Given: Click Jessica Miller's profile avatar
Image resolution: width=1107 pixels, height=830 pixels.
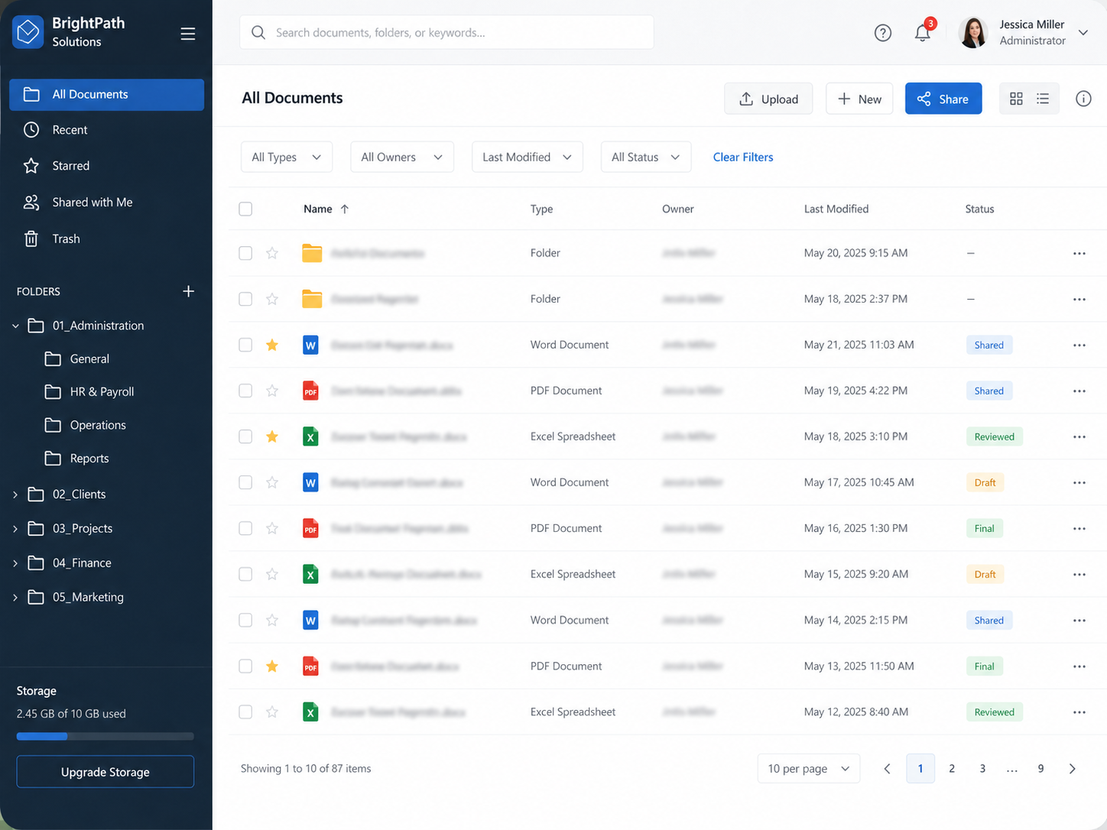Looking at the screenshot, I should 973,32.
